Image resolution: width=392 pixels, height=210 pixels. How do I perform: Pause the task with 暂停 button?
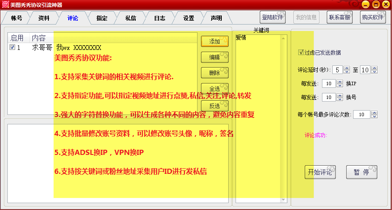click(361, 172)
